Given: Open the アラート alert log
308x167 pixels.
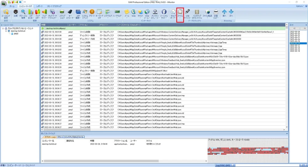Looking at the screenshot, I should [92, 13].
